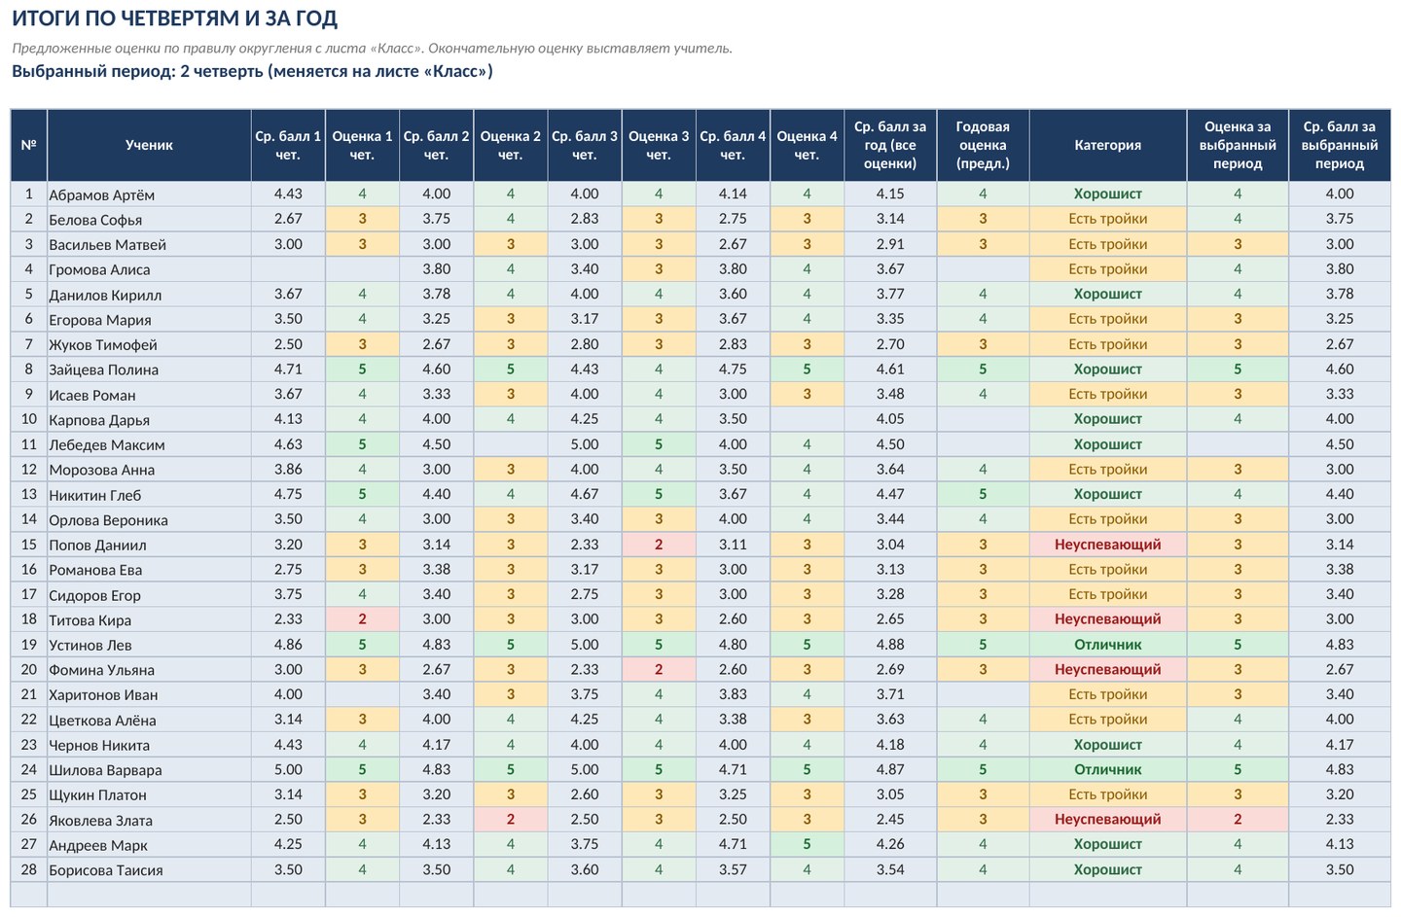This screenshot has height=917, width=1401.
Task: Select the "Ср. балл за год (все оценки)" header
Action: 890,145
